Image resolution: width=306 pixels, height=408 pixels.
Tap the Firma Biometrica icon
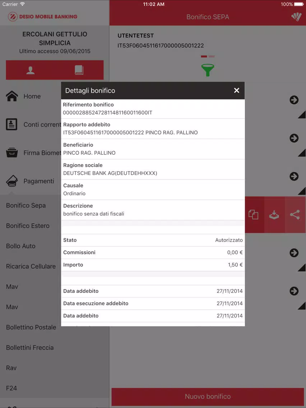(12, 153)
